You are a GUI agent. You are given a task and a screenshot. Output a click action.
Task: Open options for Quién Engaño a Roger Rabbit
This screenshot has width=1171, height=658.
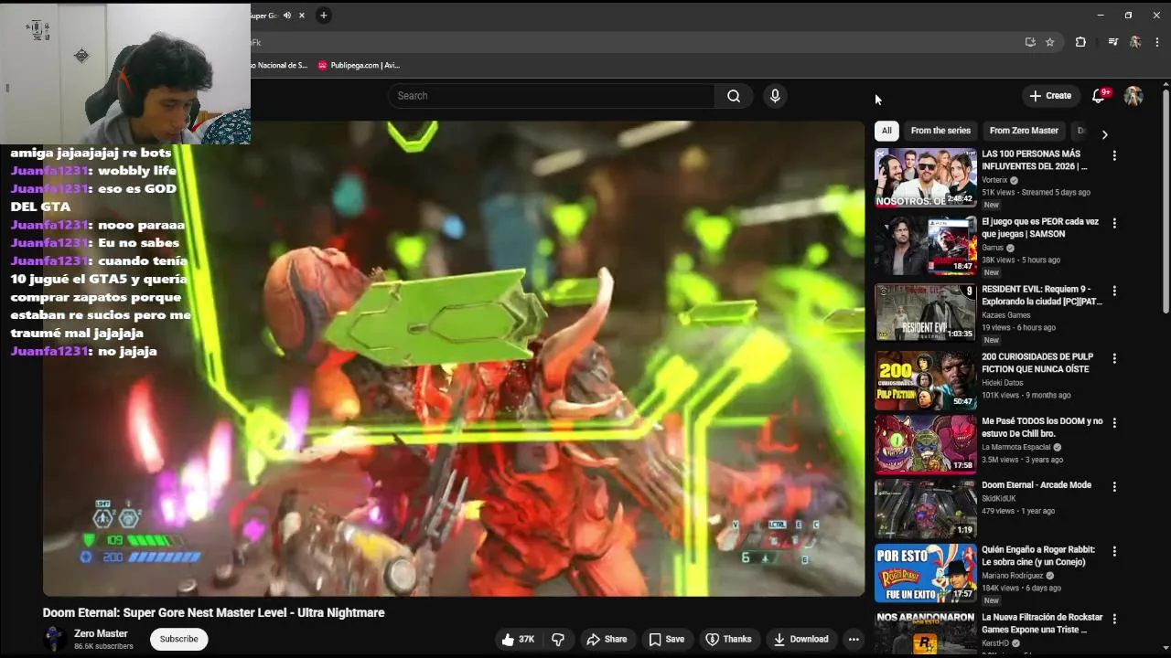click(1114, 552)
